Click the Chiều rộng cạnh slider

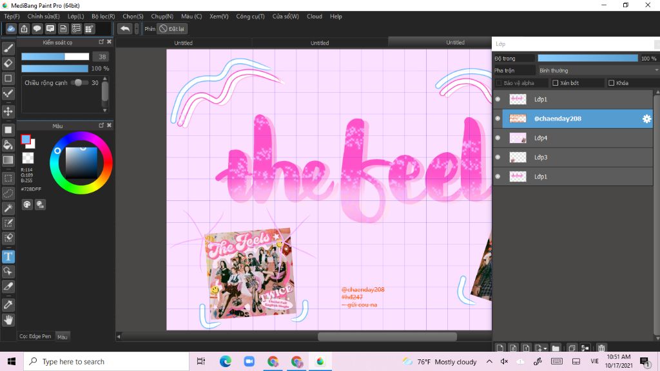coord(79,83)
